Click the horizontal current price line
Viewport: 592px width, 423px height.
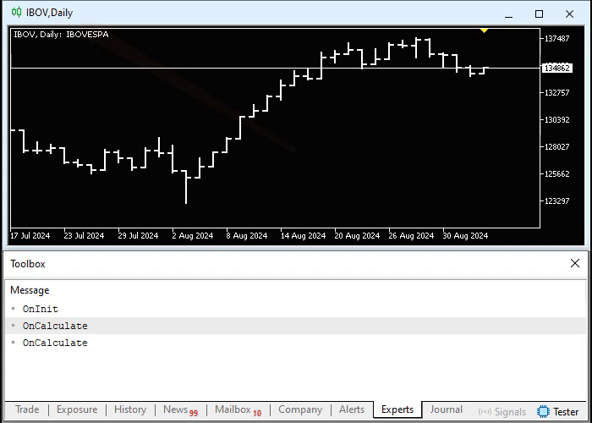276,68
